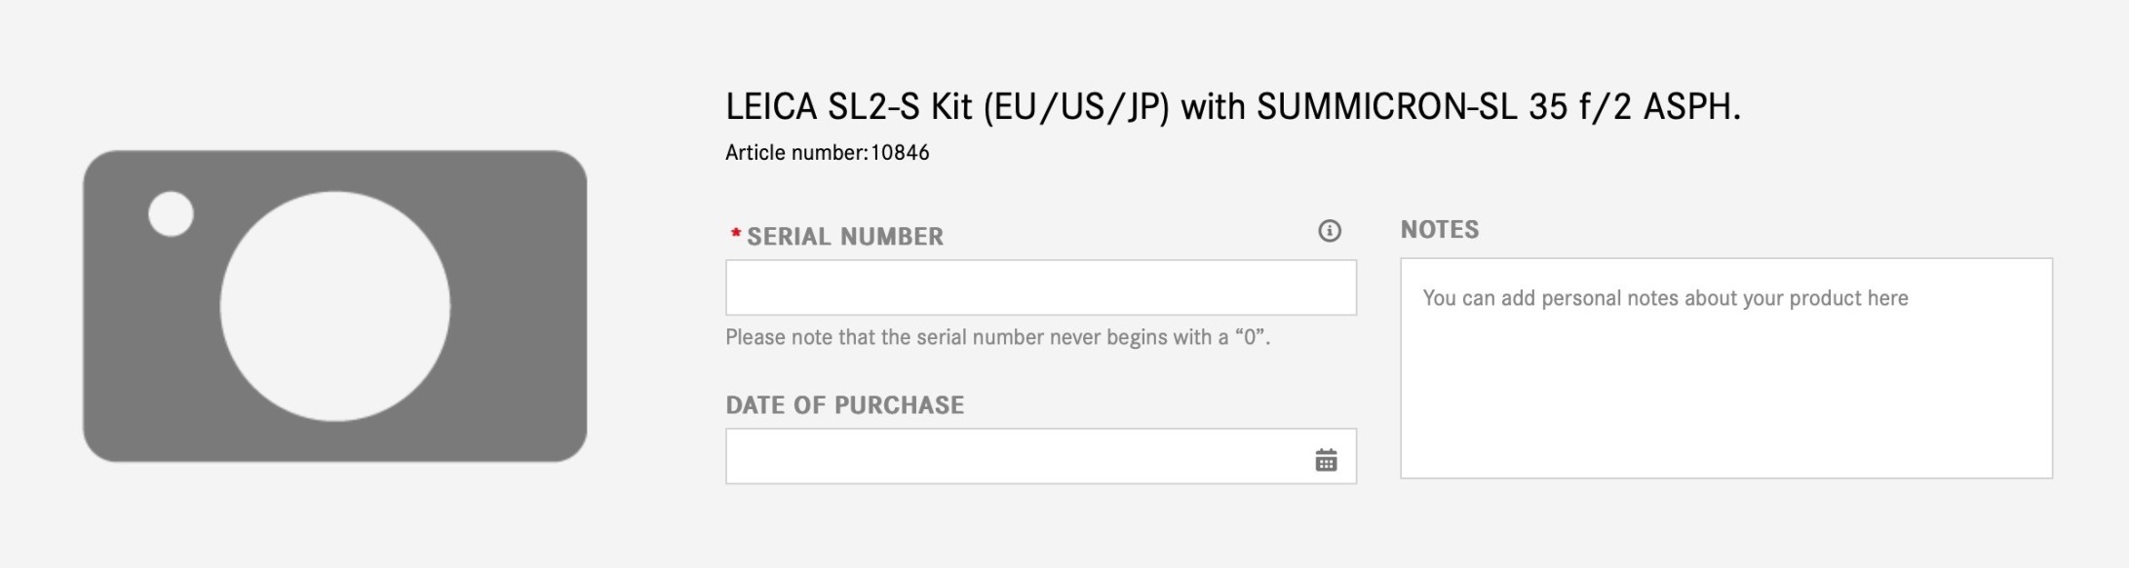Click the "Article number:" label text
This screenshot has height=568, width=2129.
pos(796,153)
